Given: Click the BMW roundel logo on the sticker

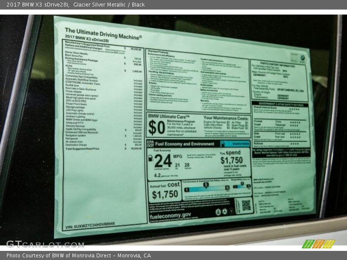Looking at the screenshot, I should [x=302, y=57].
